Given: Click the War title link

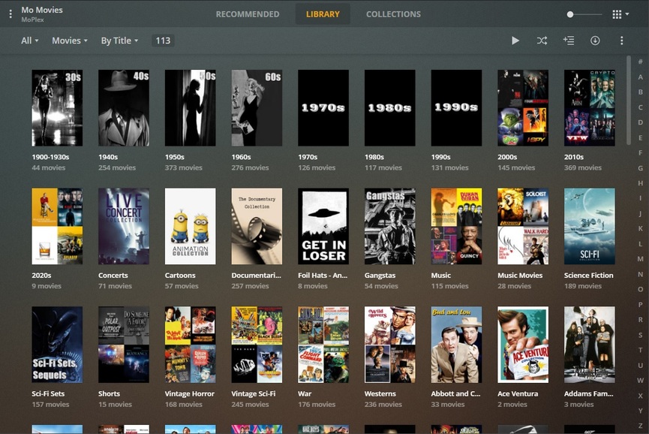Looking at the screenshot, I should pos(305,393).
